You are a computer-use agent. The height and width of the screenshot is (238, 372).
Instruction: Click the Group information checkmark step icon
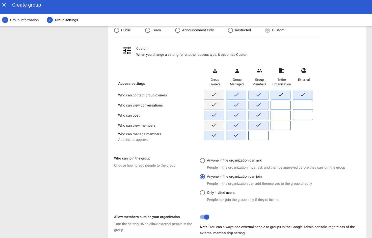tap(5, 20)
